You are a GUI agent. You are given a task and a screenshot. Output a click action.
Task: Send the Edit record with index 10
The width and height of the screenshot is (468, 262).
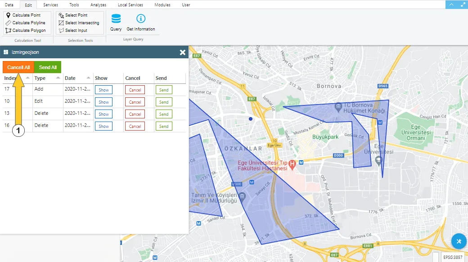(x=164, y=102)
